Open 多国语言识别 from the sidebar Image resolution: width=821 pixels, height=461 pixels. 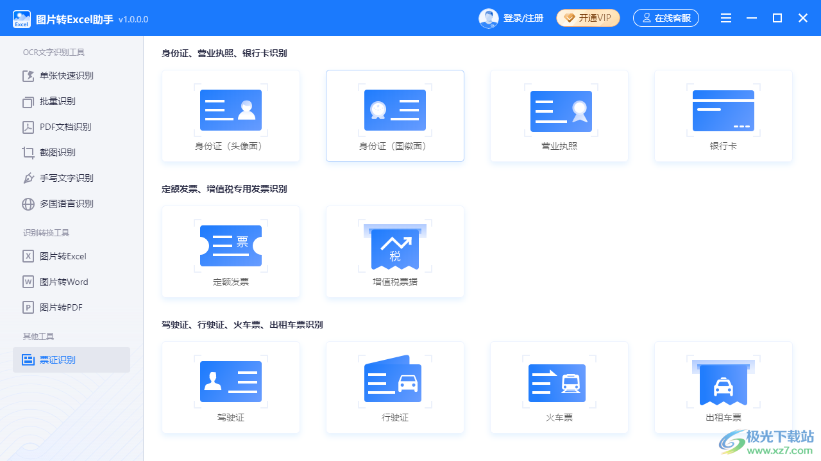pyautogui.click(x=71, y=204)
